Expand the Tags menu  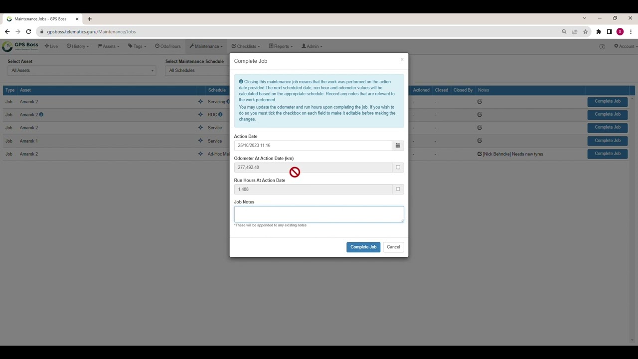point(137,46)
